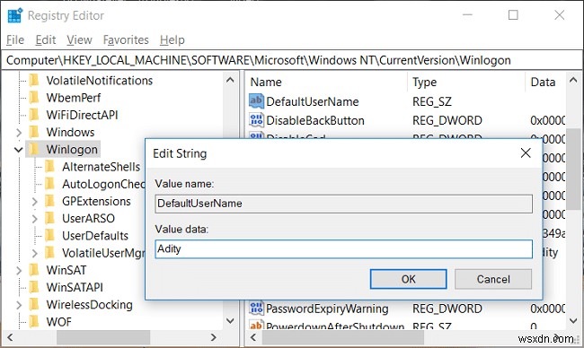Click the tree pane scroll down arrow
Image resolution: width=584 pixels, height=348 pixels.
point(230,320)
